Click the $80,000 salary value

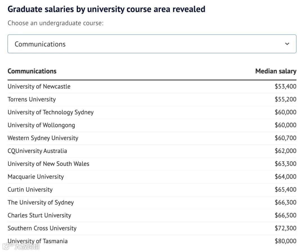[285, 241]
